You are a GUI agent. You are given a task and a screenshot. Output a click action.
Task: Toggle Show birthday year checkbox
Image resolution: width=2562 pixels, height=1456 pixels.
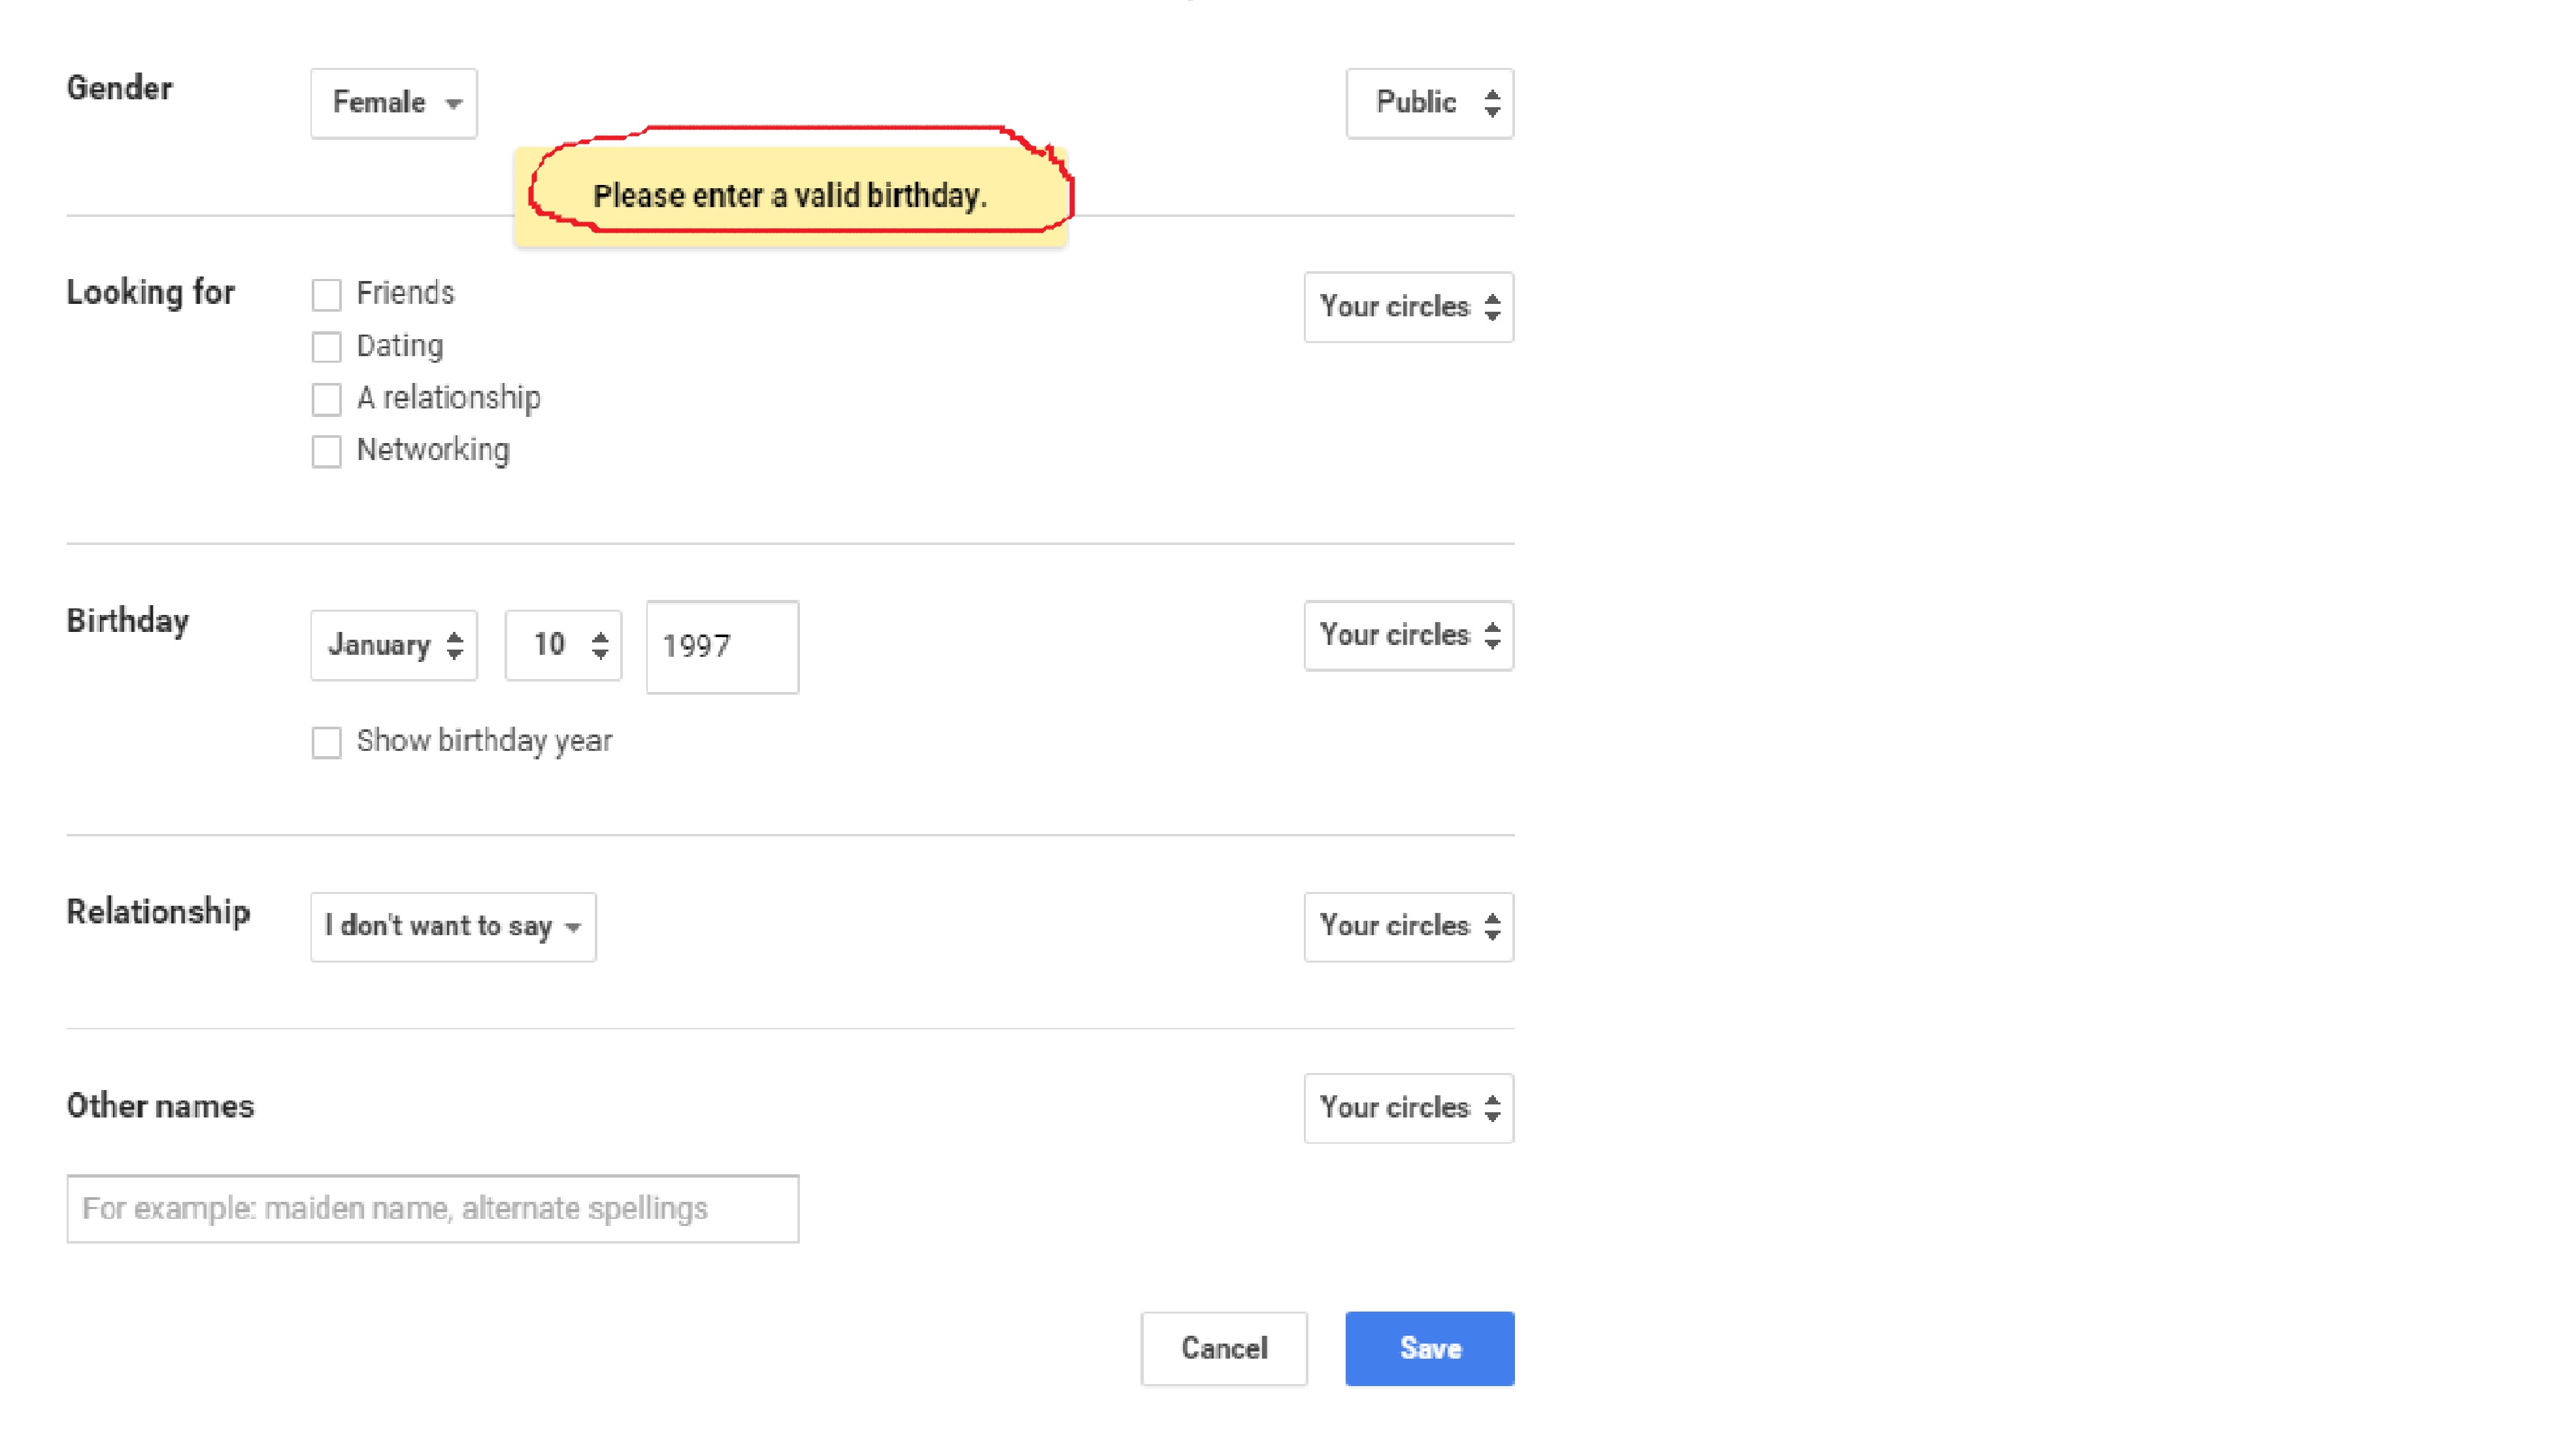pos(326,742)
